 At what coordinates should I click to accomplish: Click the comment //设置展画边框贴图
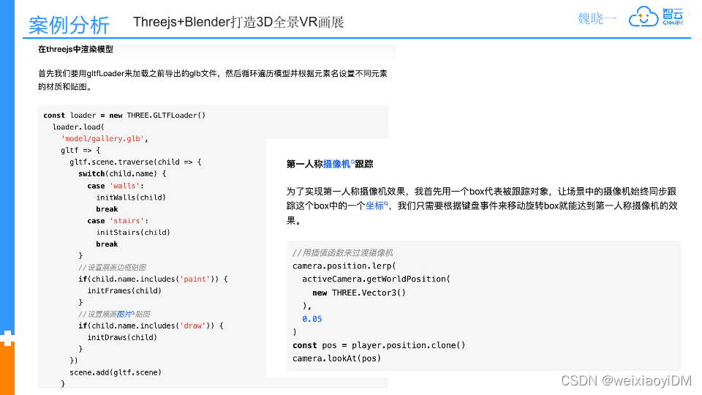pos(113,268)
